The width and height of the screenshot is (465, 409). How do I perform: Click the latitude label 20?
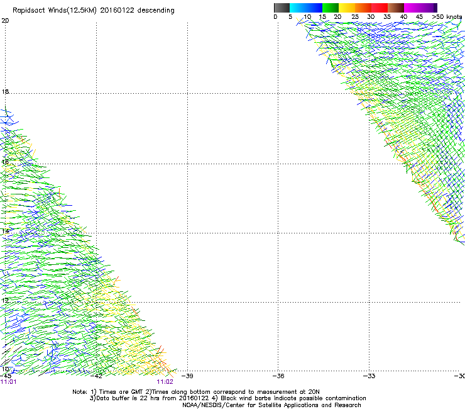[5, 21]
